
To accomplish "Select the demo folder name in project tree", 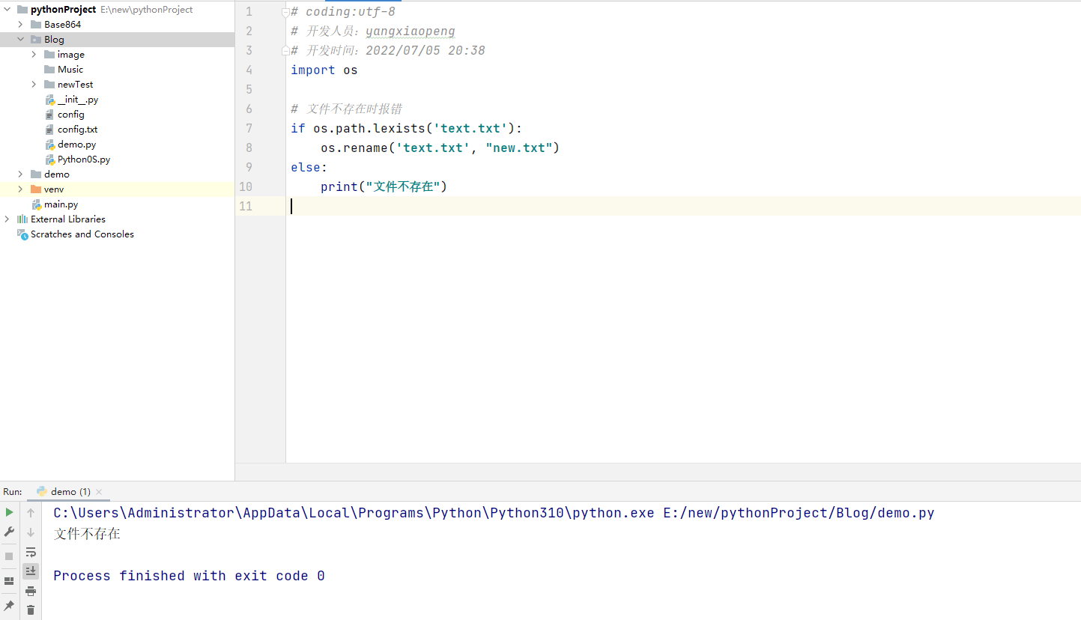I will [x=57, y=174].
